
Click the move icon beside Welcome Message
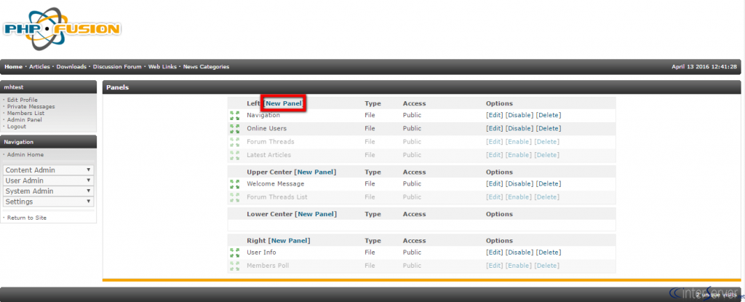pyautogui.click(x=234, y=183)
